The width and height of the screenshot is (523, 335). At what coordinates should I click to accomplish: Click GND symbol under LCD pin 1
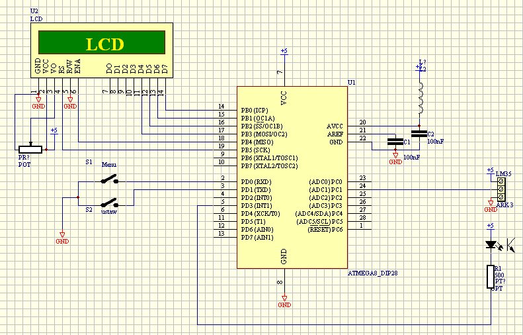[38, 103]
